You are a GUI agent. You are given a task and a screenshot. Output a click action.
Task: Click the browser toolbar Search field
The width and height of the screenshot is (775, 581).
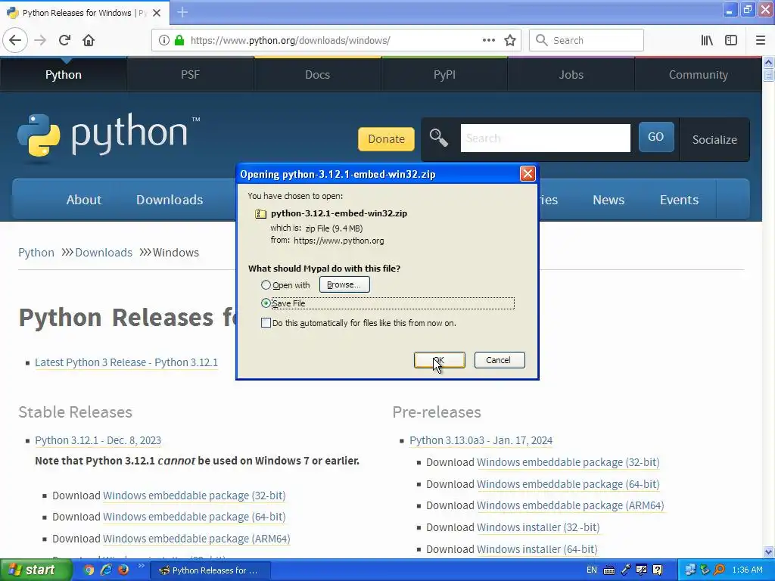coord(587,41)
